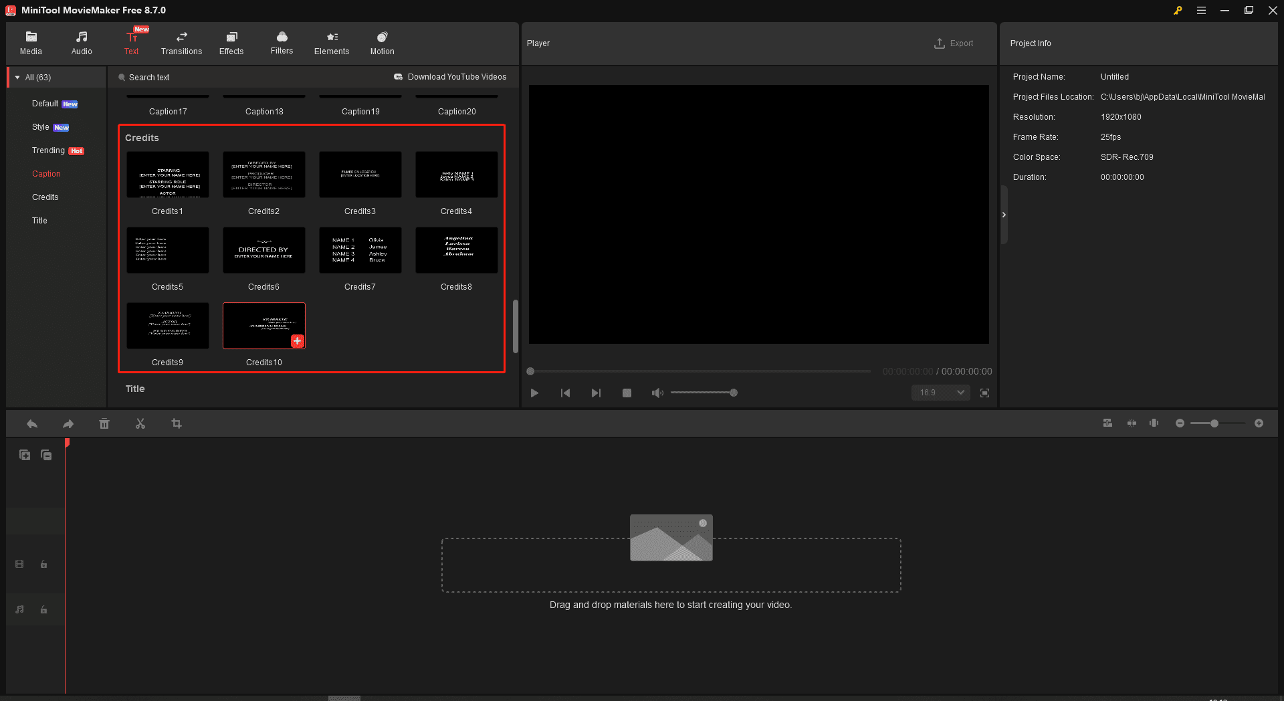This screenshot has width=1284, height=701.
Task: Click the timeline zoom slider handle
Action: click(1214, 423)
